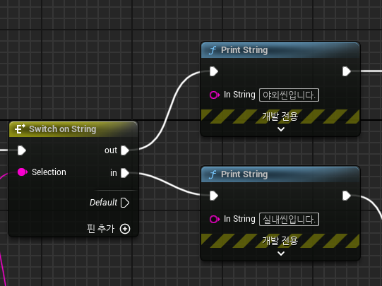Click the function icon of the lower Print String node
The width and height of the screenshot is (382, 286).
pos(213,174)
